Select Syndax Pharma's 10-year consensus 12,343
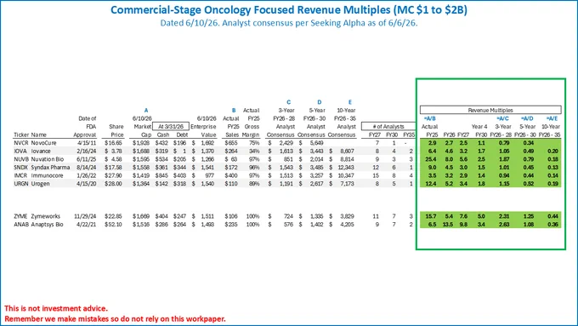 coord(346,167)
